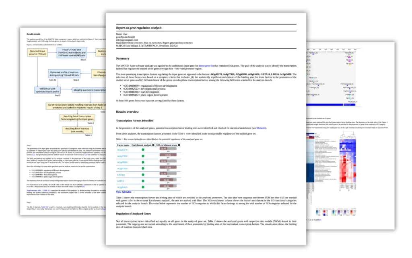Click the info icon beside Enrichment analysis header
Screen dimensions: 412x258
pos(153,145)
